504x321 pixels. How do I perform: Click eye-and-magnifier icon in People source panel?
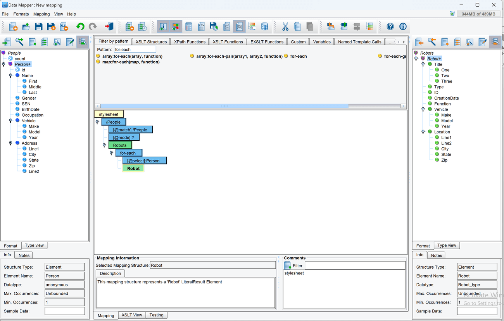57,42
